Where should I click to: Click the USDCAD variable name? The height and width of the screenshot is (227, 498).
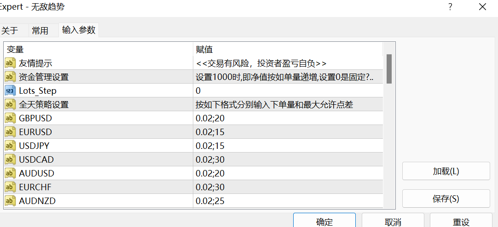pyautogui.click(x=36, y=159)
